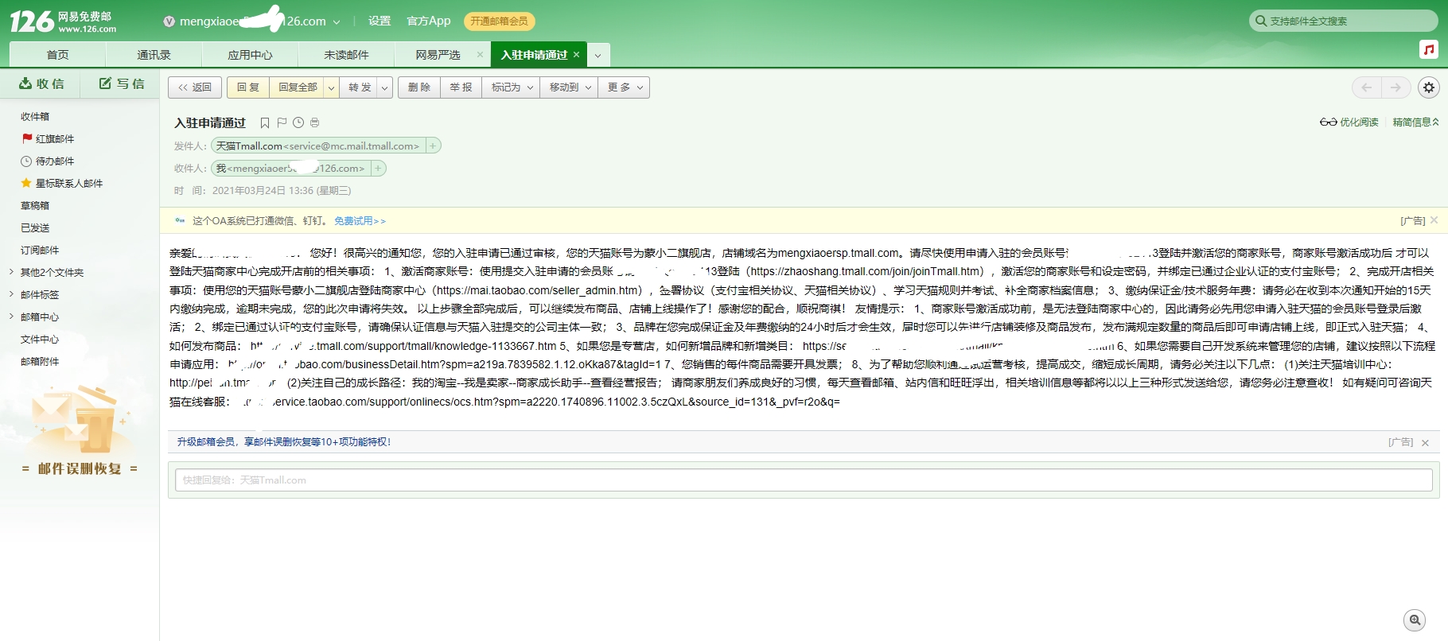Switch to the 通讯录 tab
Viewport: 1448px width, 641px height.
pos(154,55)
